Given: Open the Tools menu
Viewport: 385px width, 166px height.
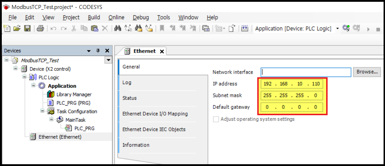Looking at the screenshot, I should coord(164,18).
